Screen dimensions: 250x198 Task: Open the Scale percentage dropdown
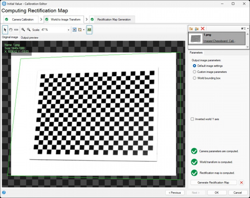(x=68, y=30)
